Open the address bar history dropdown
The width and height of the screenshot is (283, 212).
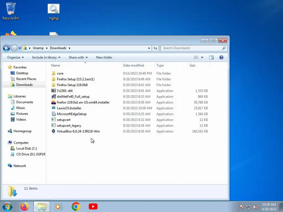[149, 48]
